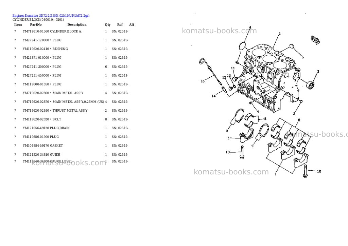Screen dimensions: 348x246
Task: Click the Item column header
Action: [x=18, y=24]
